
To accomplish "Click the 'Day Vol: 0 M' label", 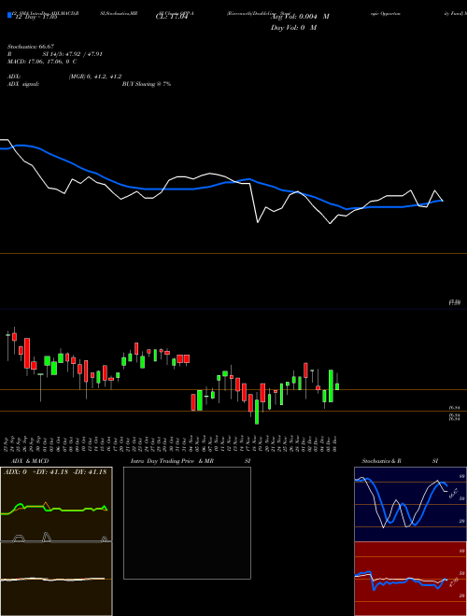I will [x=293, y=27].
